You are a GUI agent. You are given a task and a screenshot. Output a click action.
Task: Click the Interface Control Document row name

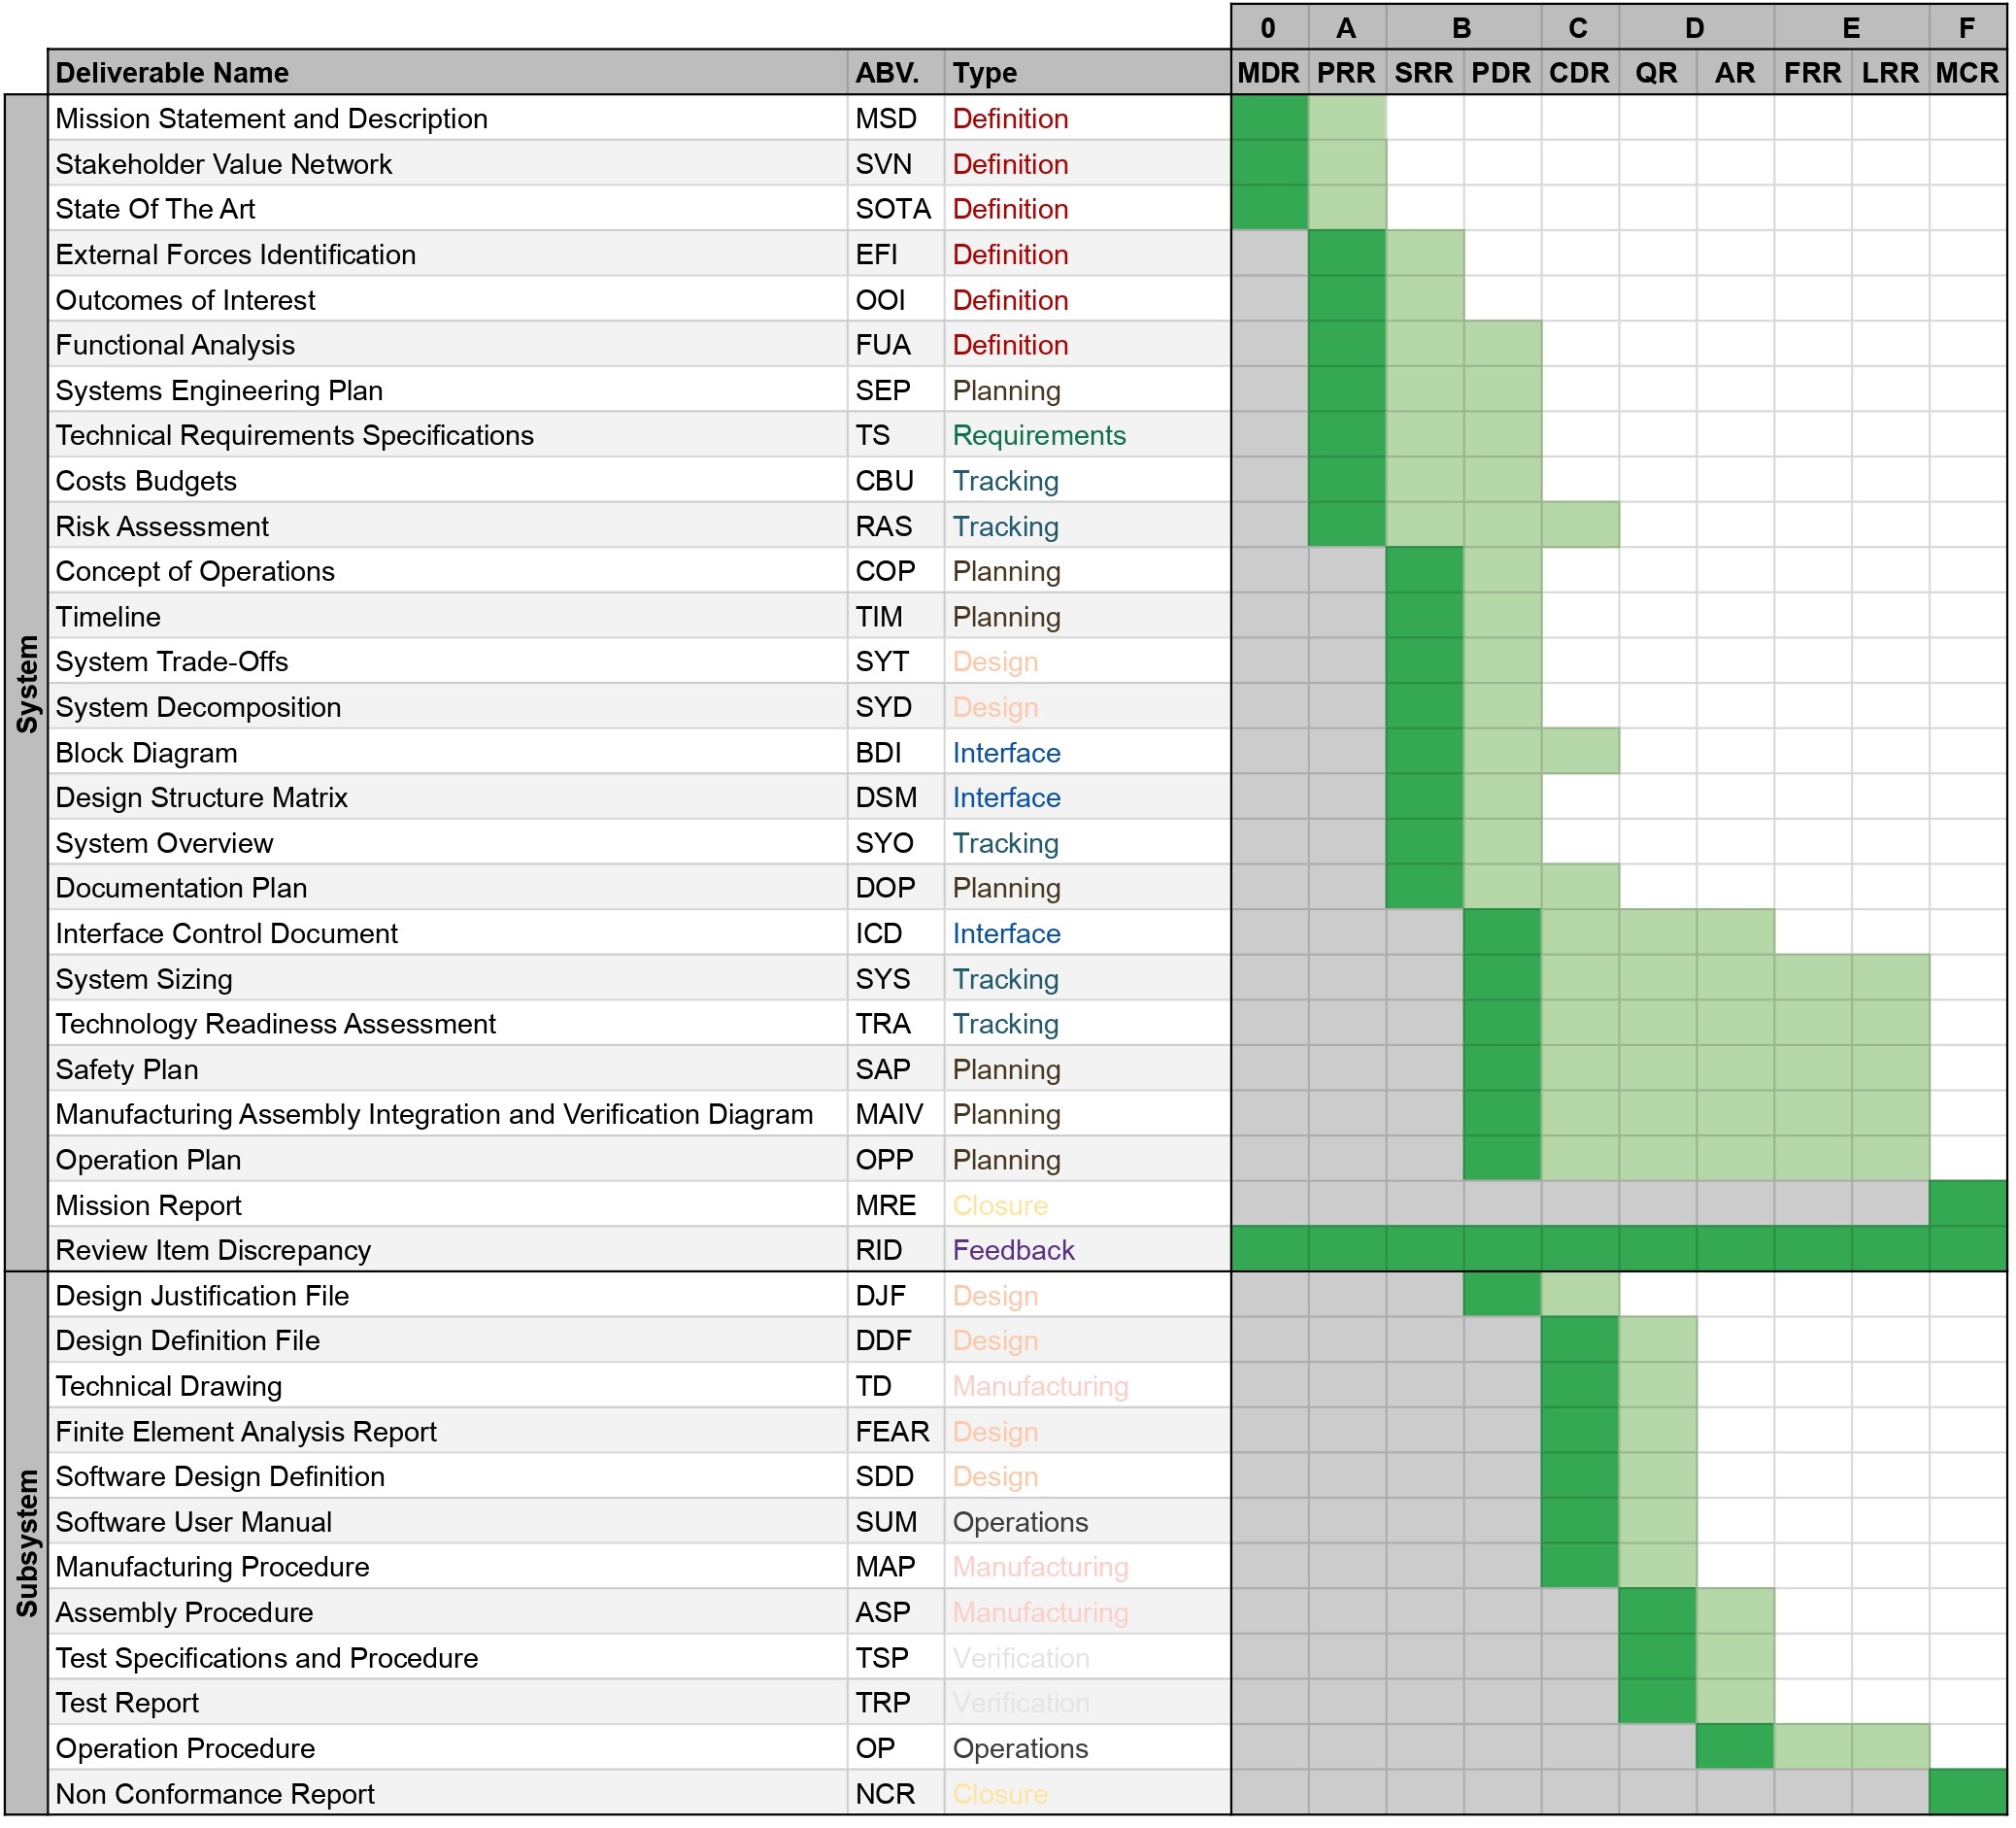pos(227,934)
